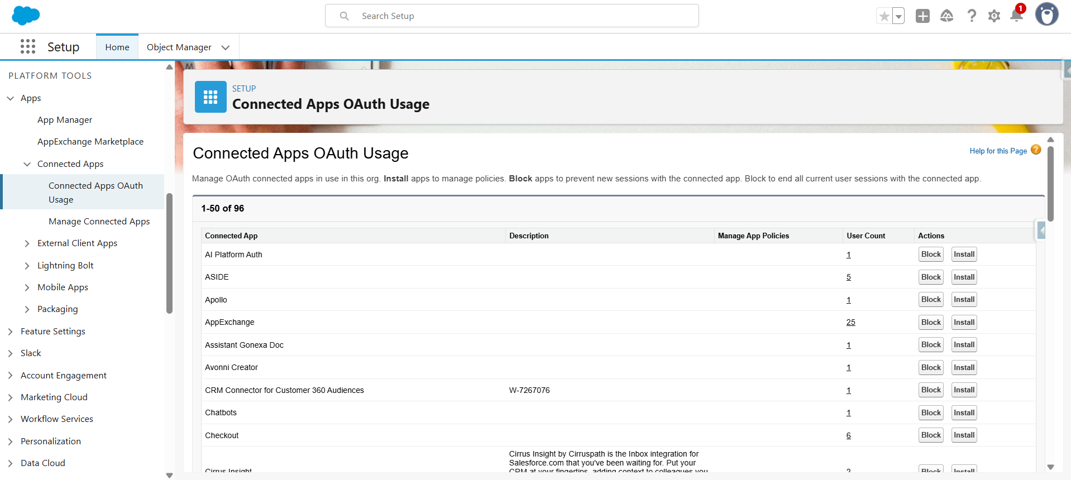
Task: Open ASIDE user count 5 link
Action: tap(848, 277)
